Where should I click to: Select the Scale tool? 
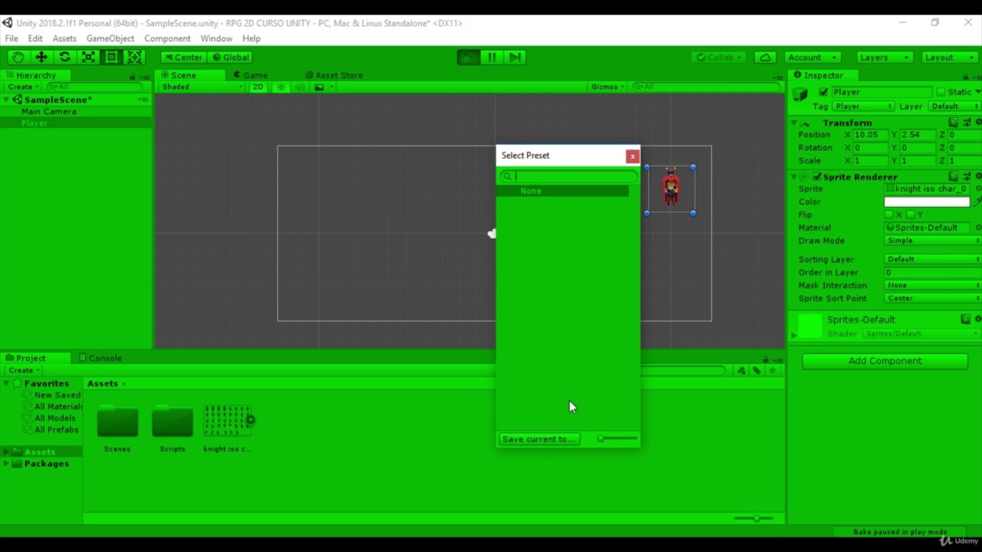point(88,58)
